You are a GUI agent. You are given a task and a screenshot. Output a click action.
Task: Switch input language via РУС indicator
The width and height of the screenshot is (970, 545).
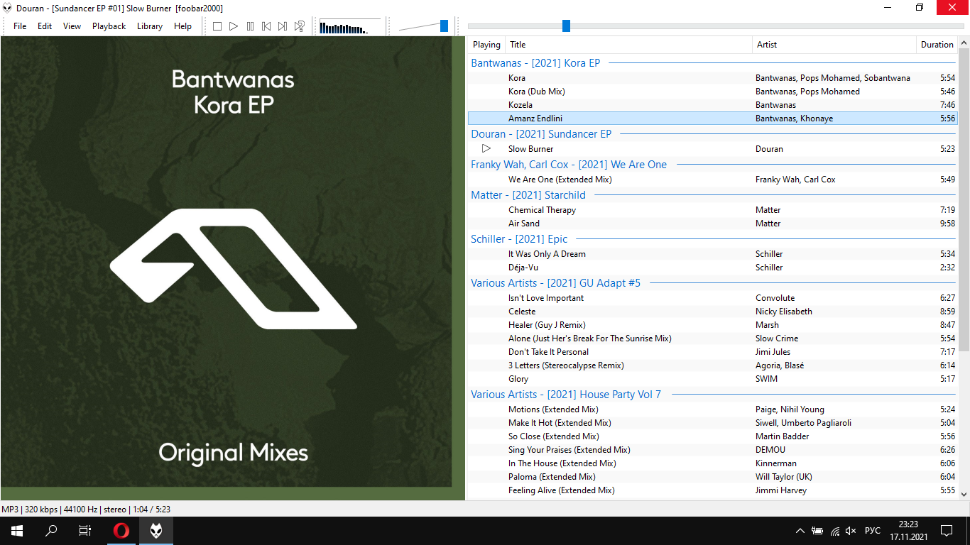(x=873, y=531)
